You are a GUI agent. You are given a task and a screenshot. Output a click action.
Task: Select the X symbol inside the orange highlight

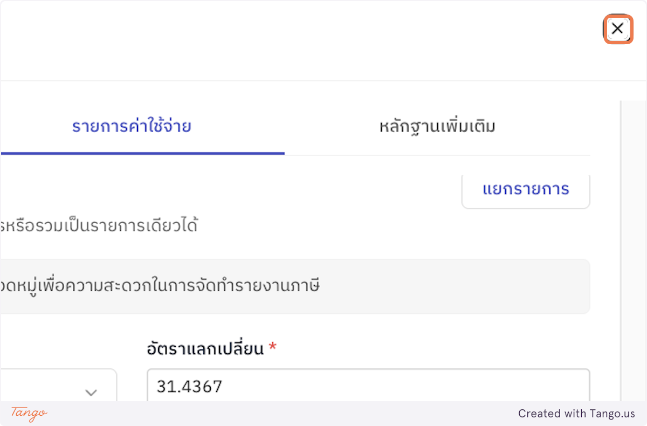click(x=618, y=29)
